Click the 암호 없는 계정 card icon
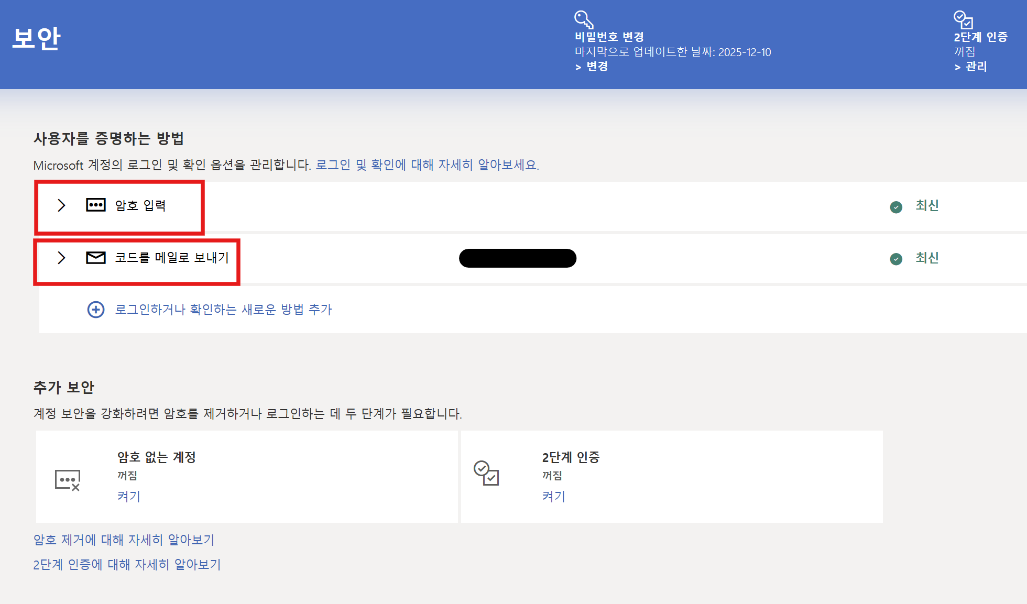The image size is (1027, 604). click(68, 479)
